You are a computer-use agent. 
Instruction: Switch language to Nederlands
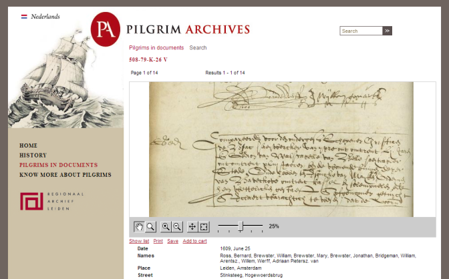[45, 17]
